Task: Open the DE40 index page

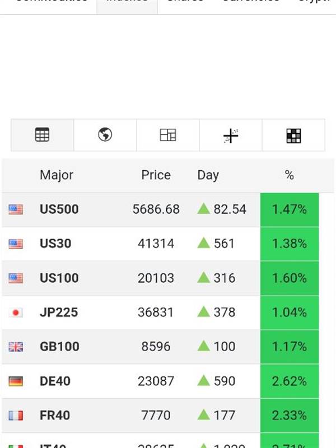Action: 55,381
